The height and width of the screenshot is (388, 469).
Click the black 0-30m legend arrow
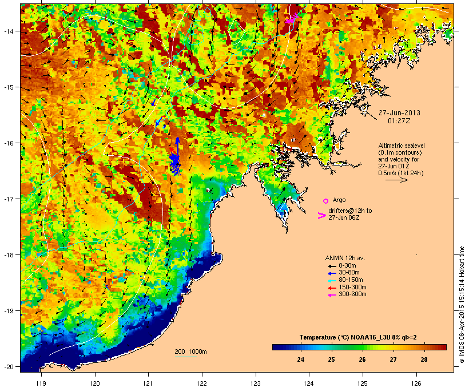[332, 266]
